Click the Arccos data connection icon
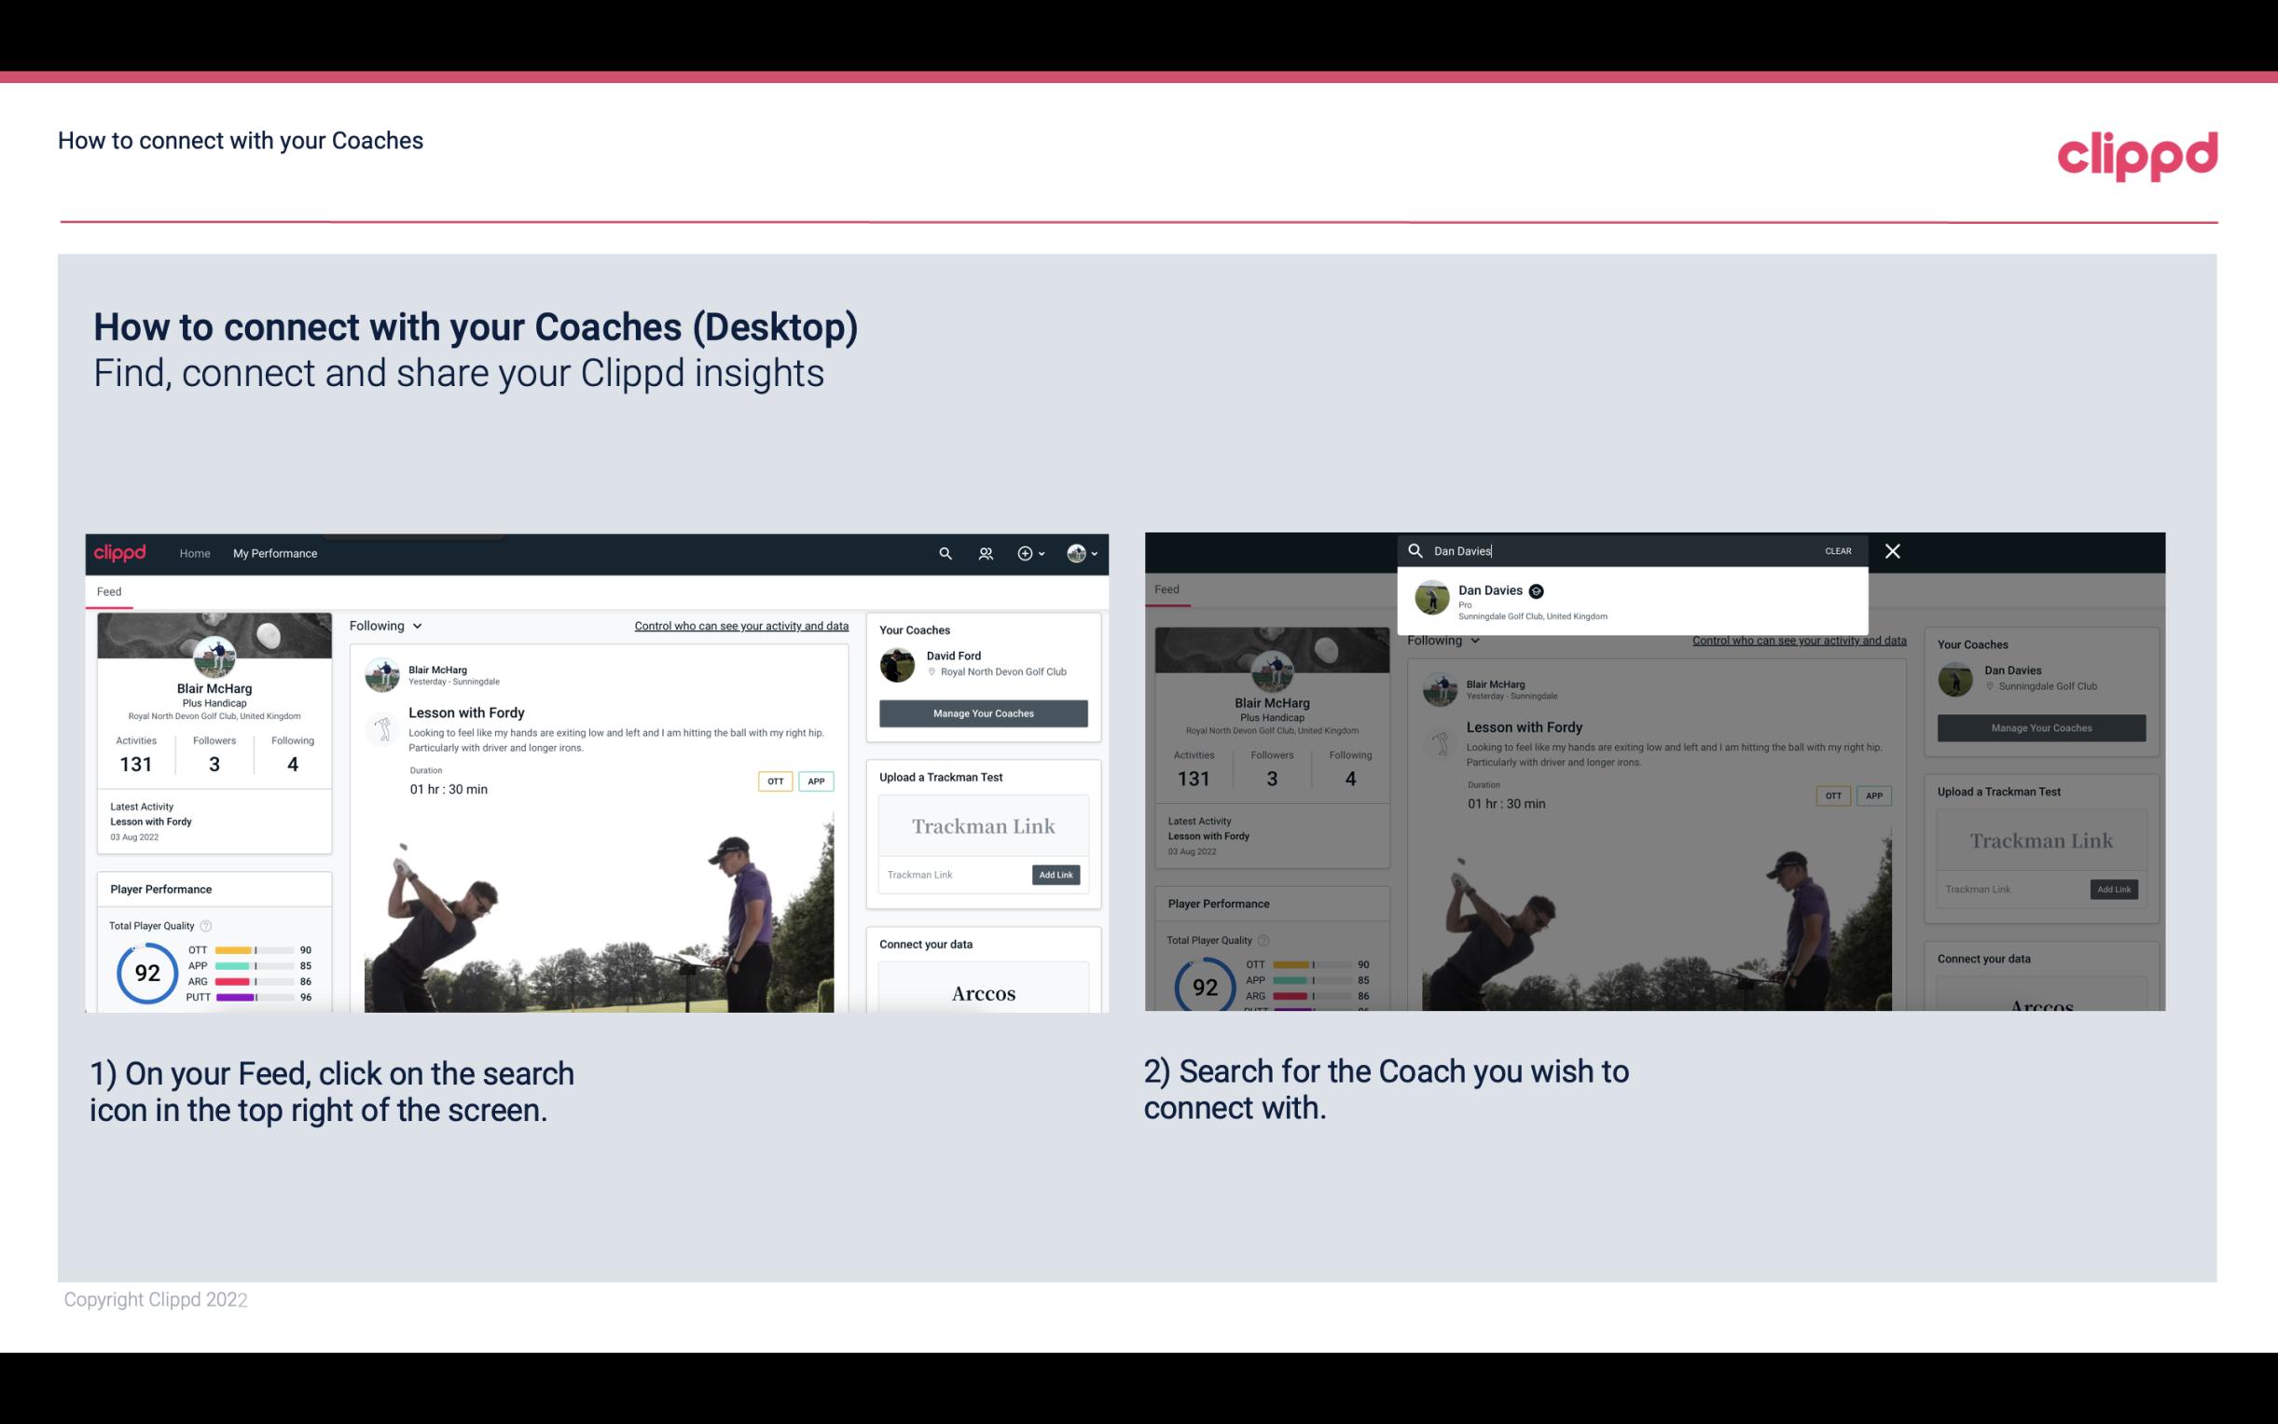Screen dimensions: 2278x1424 pos(984,992)
